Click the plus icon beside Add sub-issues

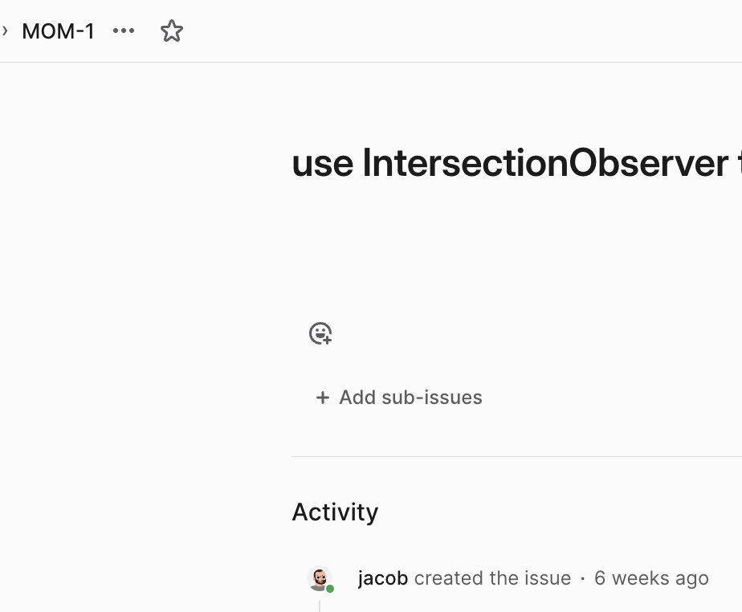[x=323, y=398]
